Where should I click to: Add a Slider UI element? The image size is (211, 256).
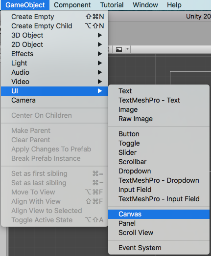click(x=159, y=152)
